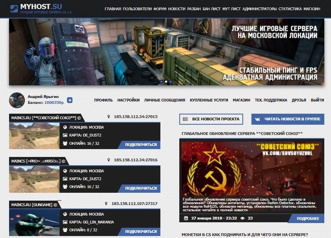Open Администраторы page in top menu
The width and height of the screenshot is (331, 238).
(x=259, y=9)
